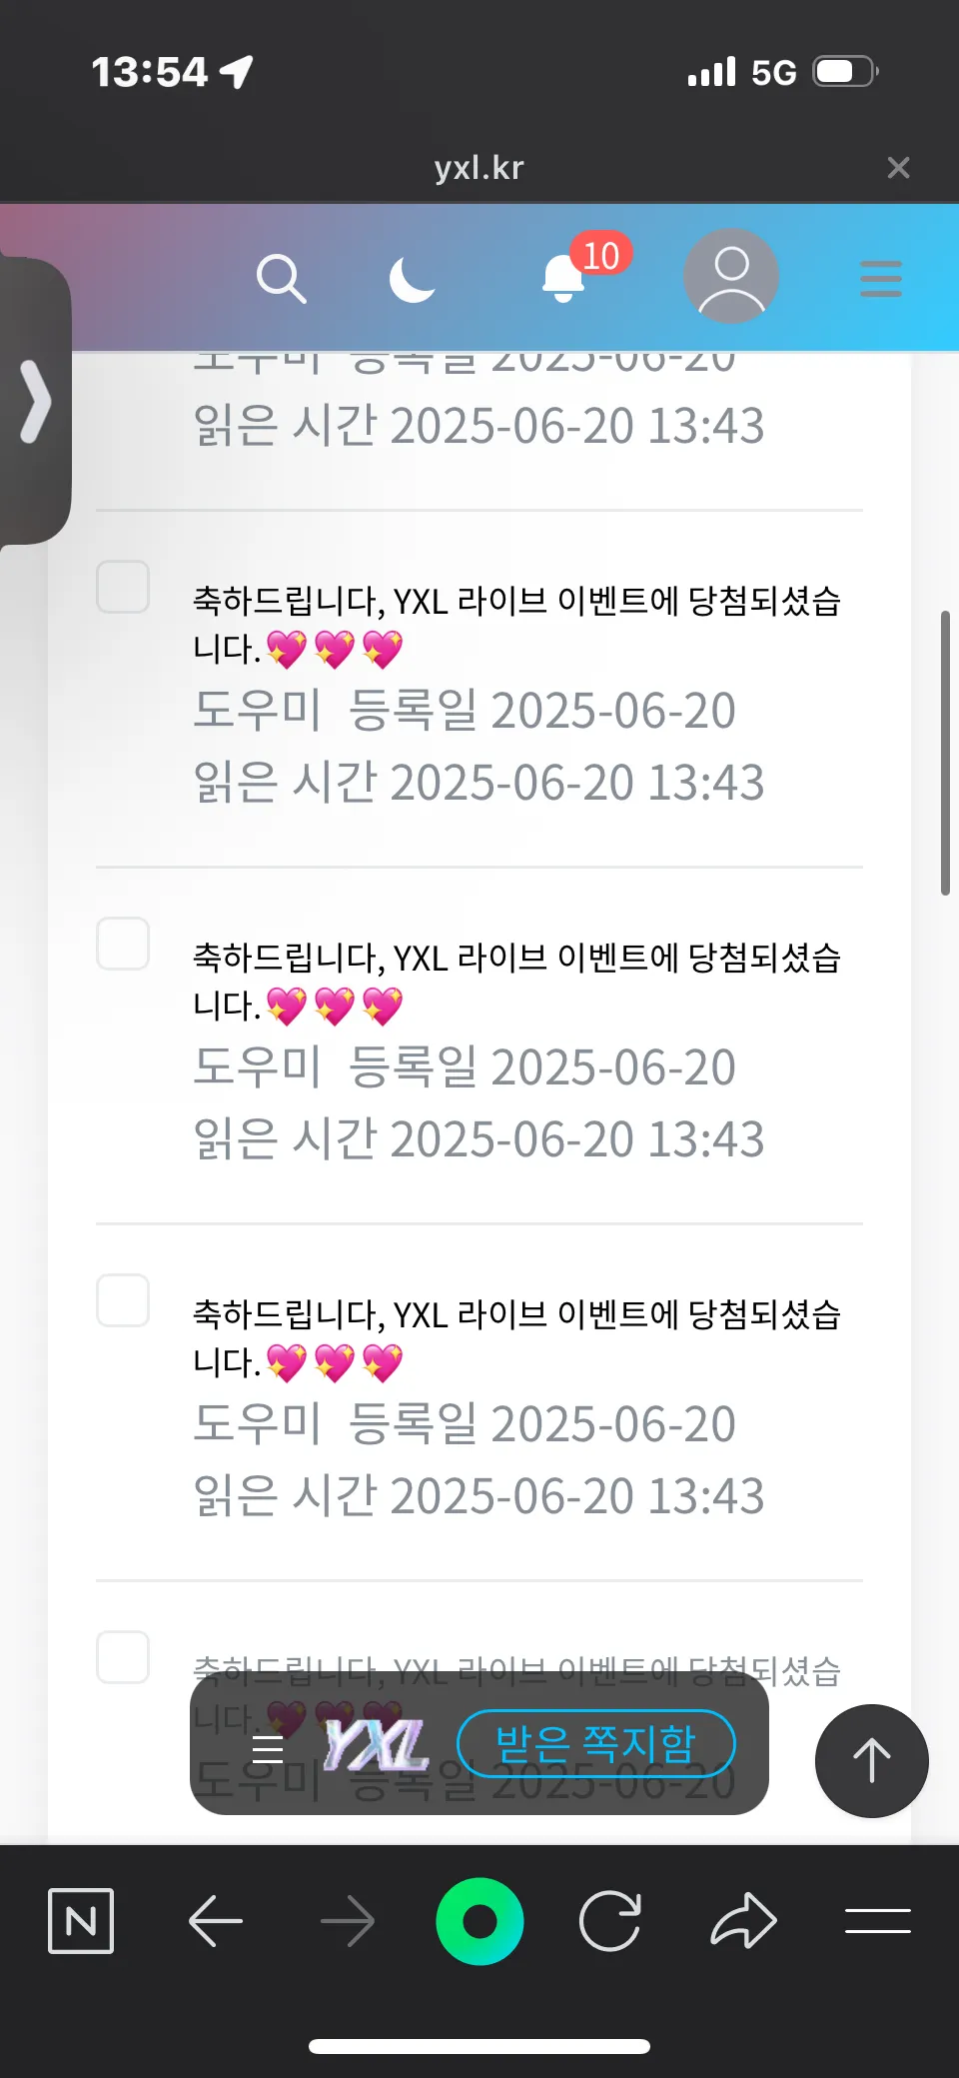Reload the page with refresh icon
The image size is (959, 2078).
pyautogui.click(x=609, y=1921)
